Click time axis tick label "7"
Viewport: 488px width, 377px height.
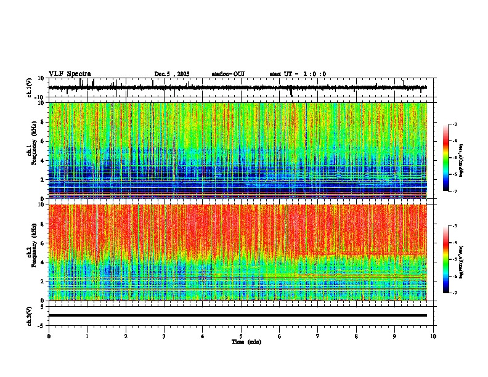[x=318, y=336]
